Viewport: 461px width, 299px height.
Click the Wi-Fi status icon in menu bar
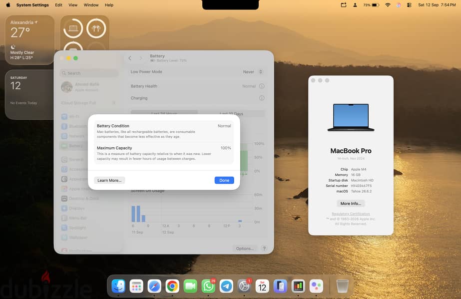coord(388,5)
